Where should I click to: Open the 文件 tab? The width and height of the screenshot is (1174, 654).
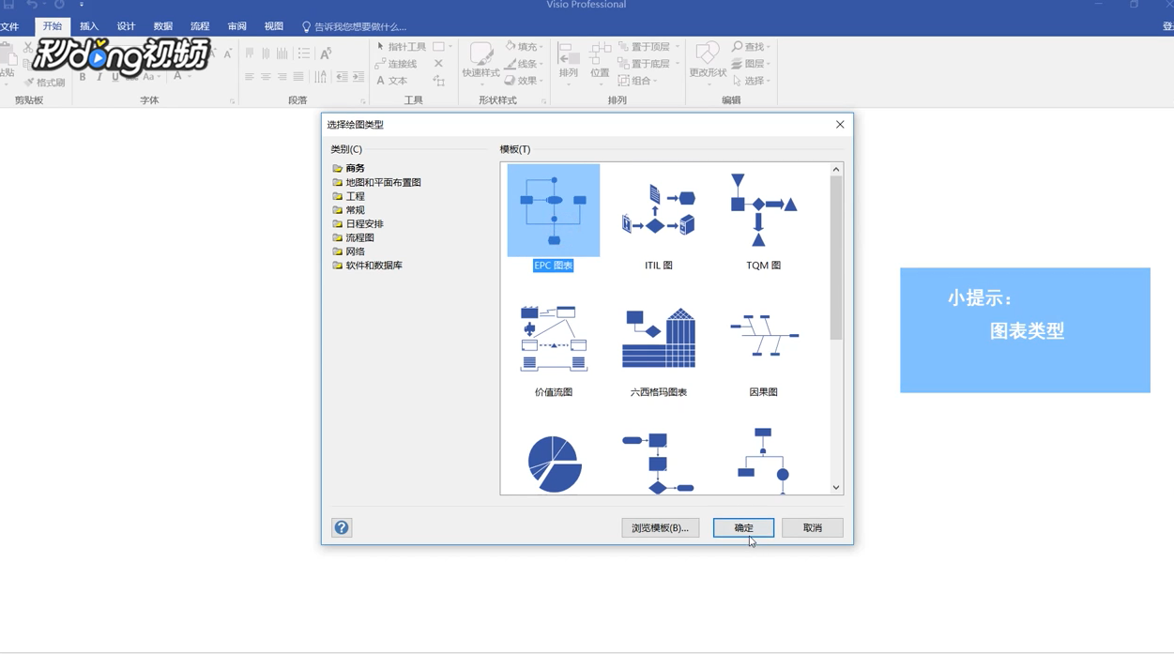(10, 26)
